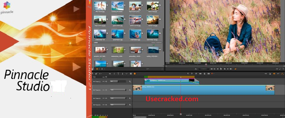Click the playhead handle on the timeline ruler

[181, 114]
